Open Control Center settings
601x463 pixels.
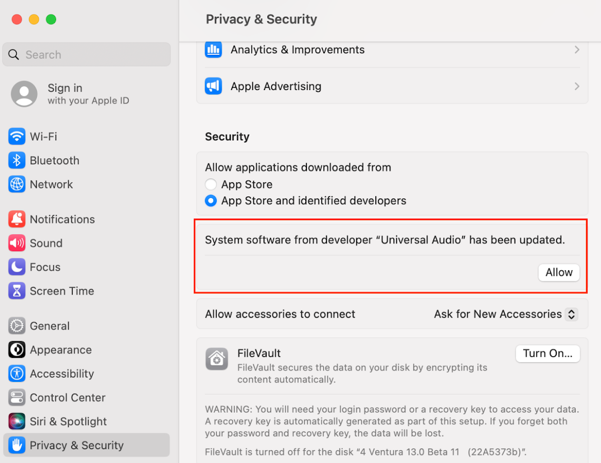coord(67,398)
